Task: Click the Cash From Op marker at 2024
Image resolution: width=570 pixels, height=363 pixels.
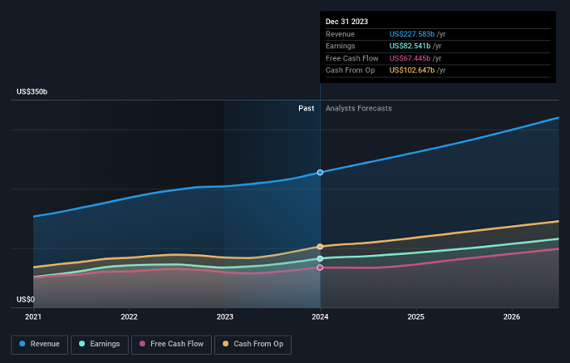Action: pos(320,246)
